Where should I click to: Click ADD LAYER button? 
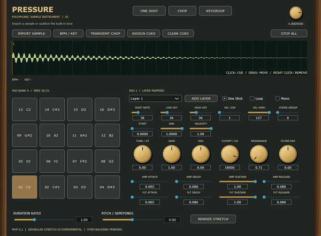(x=201, y=98)
